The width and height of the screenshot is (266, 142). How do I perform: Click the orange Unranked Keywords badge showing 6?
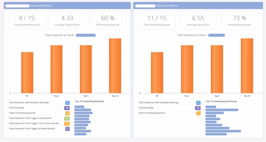coord(67,113)
